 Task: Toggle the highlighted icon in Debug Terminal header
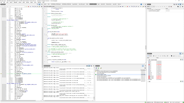click(x=89, y=66)
